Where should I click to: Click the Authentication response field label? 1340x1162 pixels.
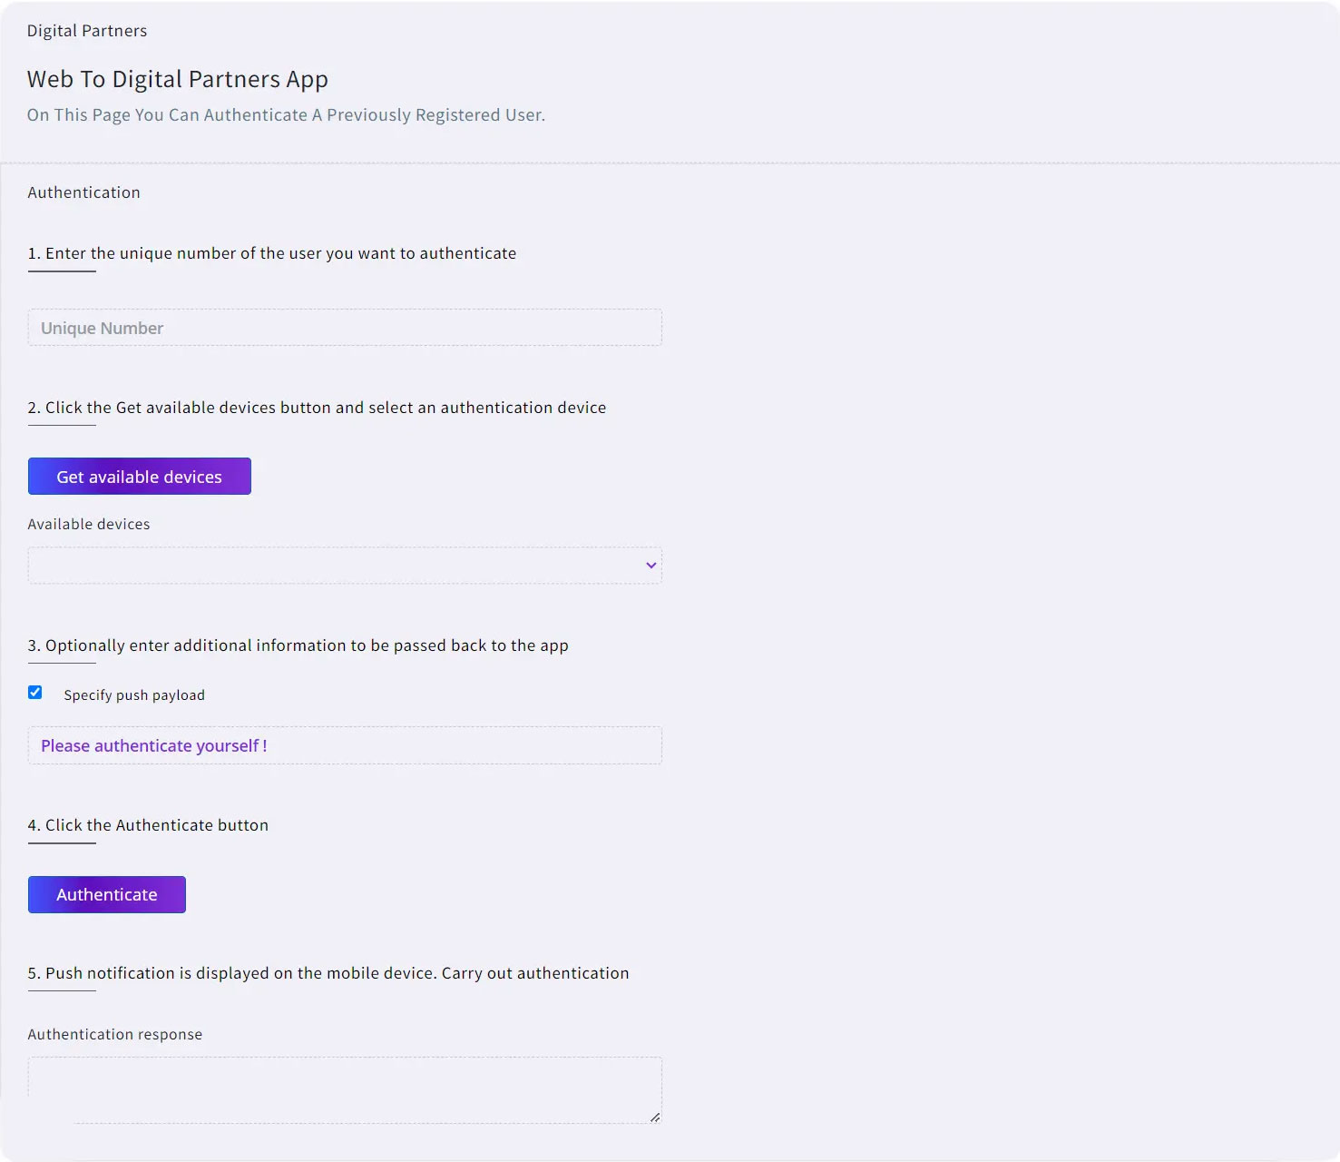pos(115,1035)
